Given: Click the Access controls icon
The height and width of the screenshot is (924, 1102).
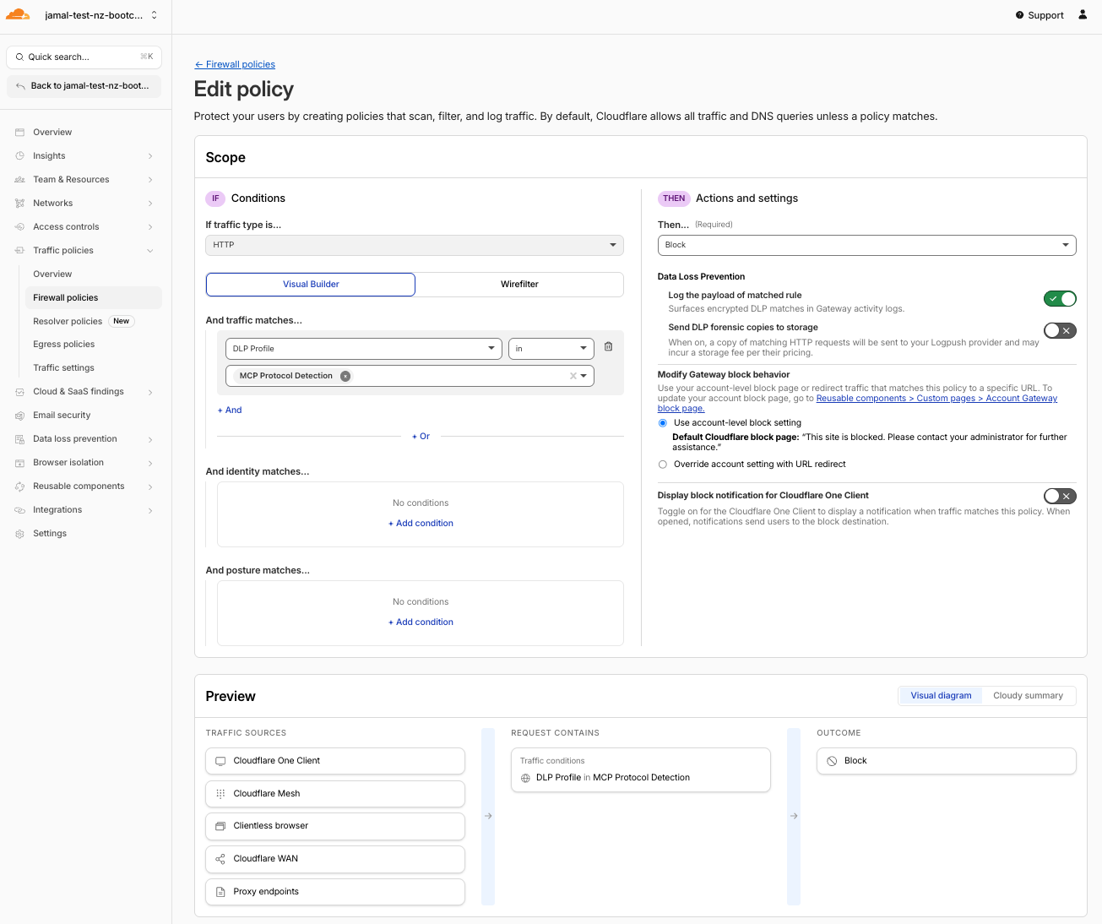Looking at the screenshot, I should coord(19,227).
